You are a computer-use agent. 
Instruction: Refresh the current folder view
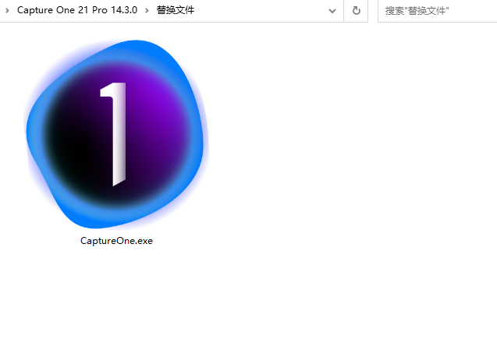point(357,10)
